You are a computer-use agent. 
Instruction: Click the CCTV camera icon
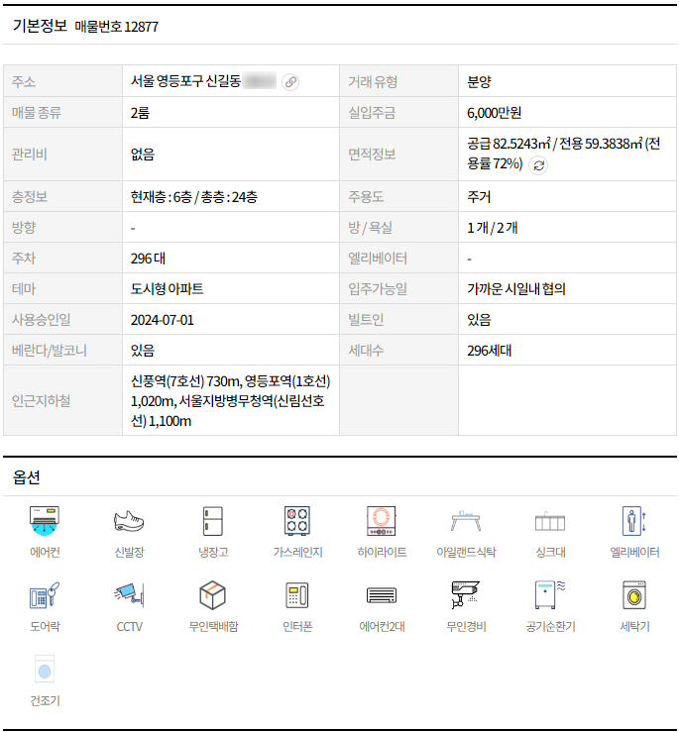[129, 595]
